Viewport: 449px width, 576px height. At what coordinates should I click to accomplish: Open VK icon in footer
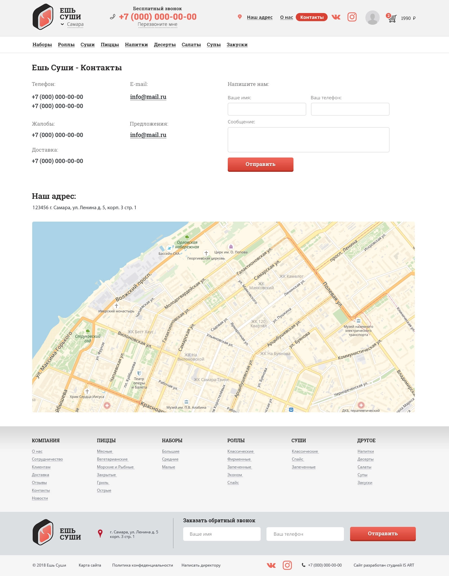(x=271, y=565)
